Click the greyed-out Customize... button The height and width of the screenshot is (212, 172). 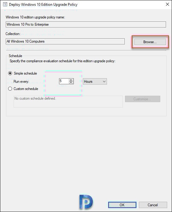142,99
